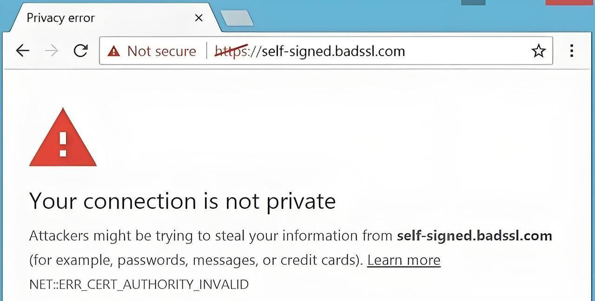Bookmark this page with the star icon
Image resolution: width=595 pixels, height=301 pixels.
point(538,51)
